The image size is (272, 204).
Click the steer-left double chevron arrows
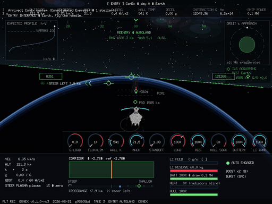88,83
